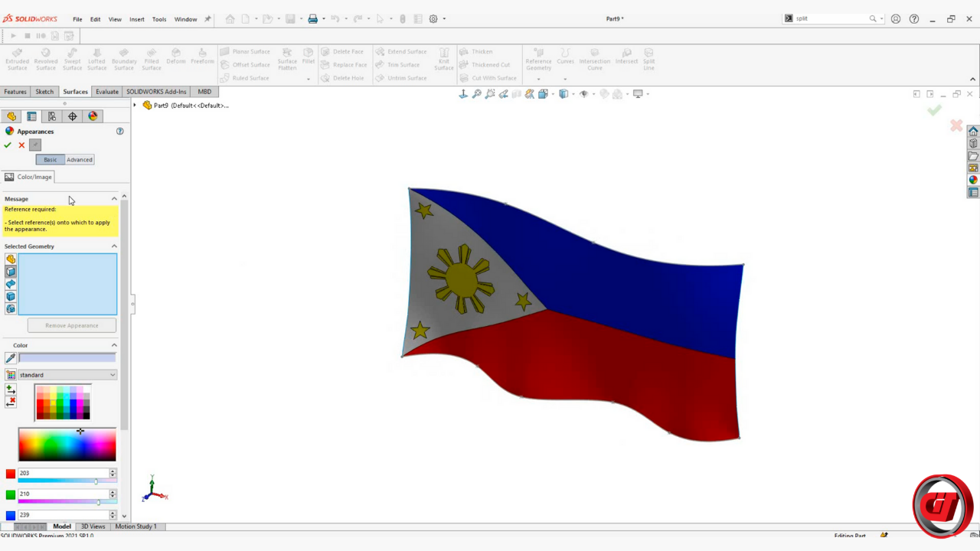This screenshot has height=551, width=980.
Task: Collapse the Selected Geometry section
Action: click(114, 246)
